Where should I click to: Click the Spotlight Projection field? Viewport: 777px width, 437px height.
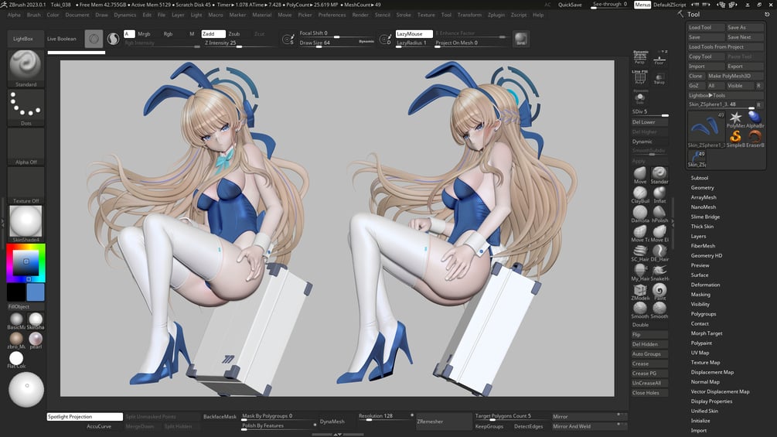point(85,417)
